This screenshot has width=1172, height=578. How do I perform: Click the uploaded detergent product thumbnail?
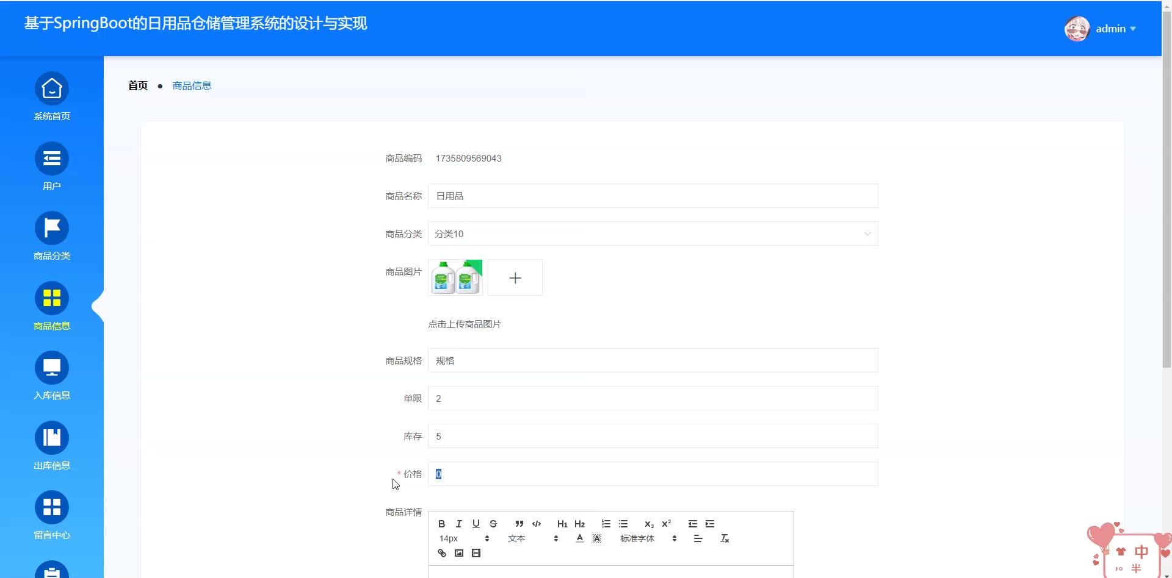(455, 277)
